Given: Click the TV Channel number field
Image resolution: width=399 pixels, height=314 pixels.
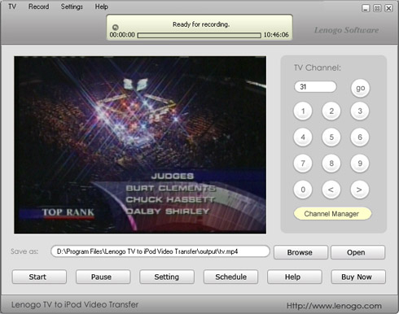Looking at the screenshot, I should pyautogui.click(x=315, y=87).
